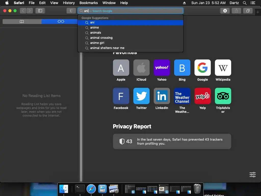Select the 'animal crossing' suggestion
Screen dimensions: 261x196
(x=130, y=38)
